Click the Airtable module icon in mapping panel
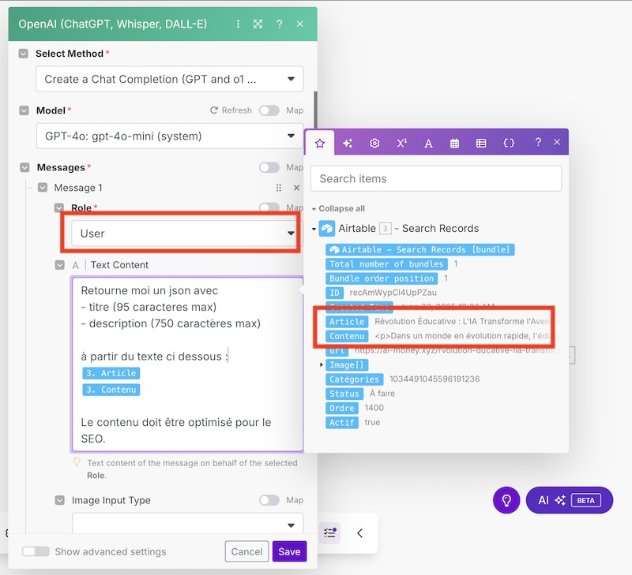Image resolution: width=632 pixels, height=575 pixels. 327,229
